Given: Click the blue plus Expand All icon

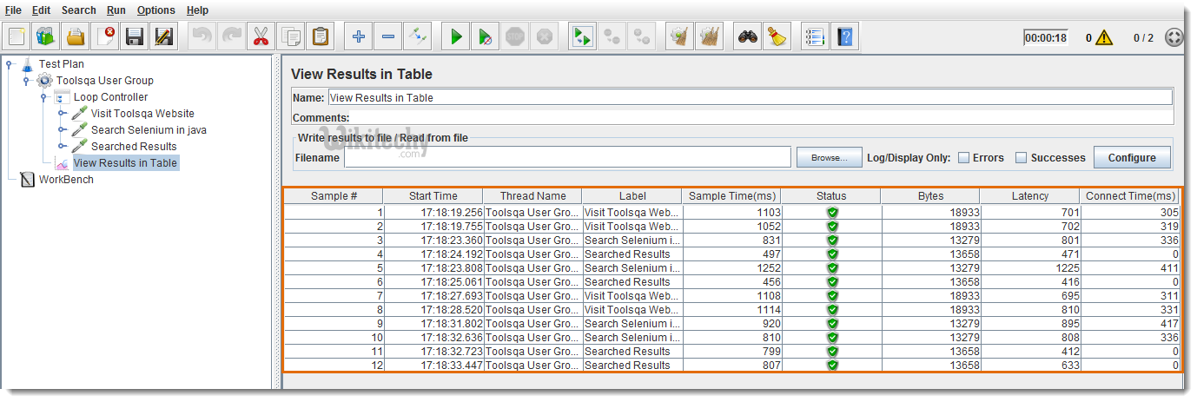Looking at the screenshot, I should (359, 36).
